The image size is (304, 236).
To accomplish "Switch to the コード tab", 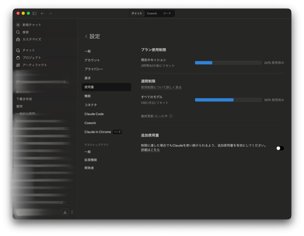I will coord(167,13).
